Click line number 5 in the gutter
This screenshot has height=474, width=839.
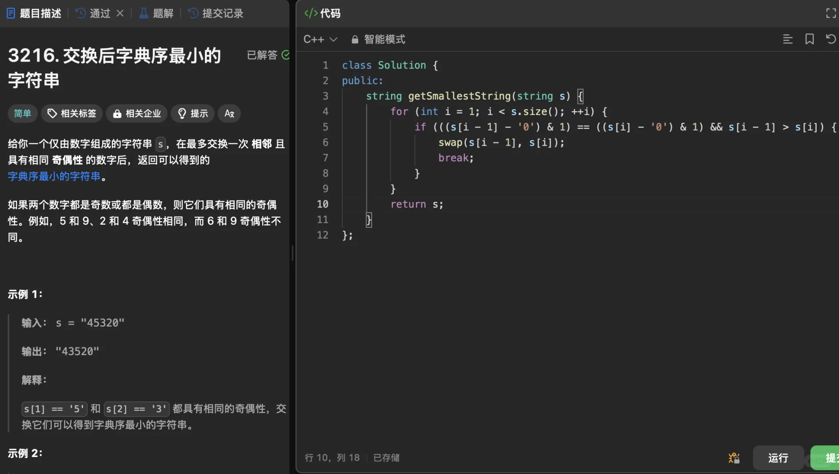pyautogui.click(x=325, y=127)
